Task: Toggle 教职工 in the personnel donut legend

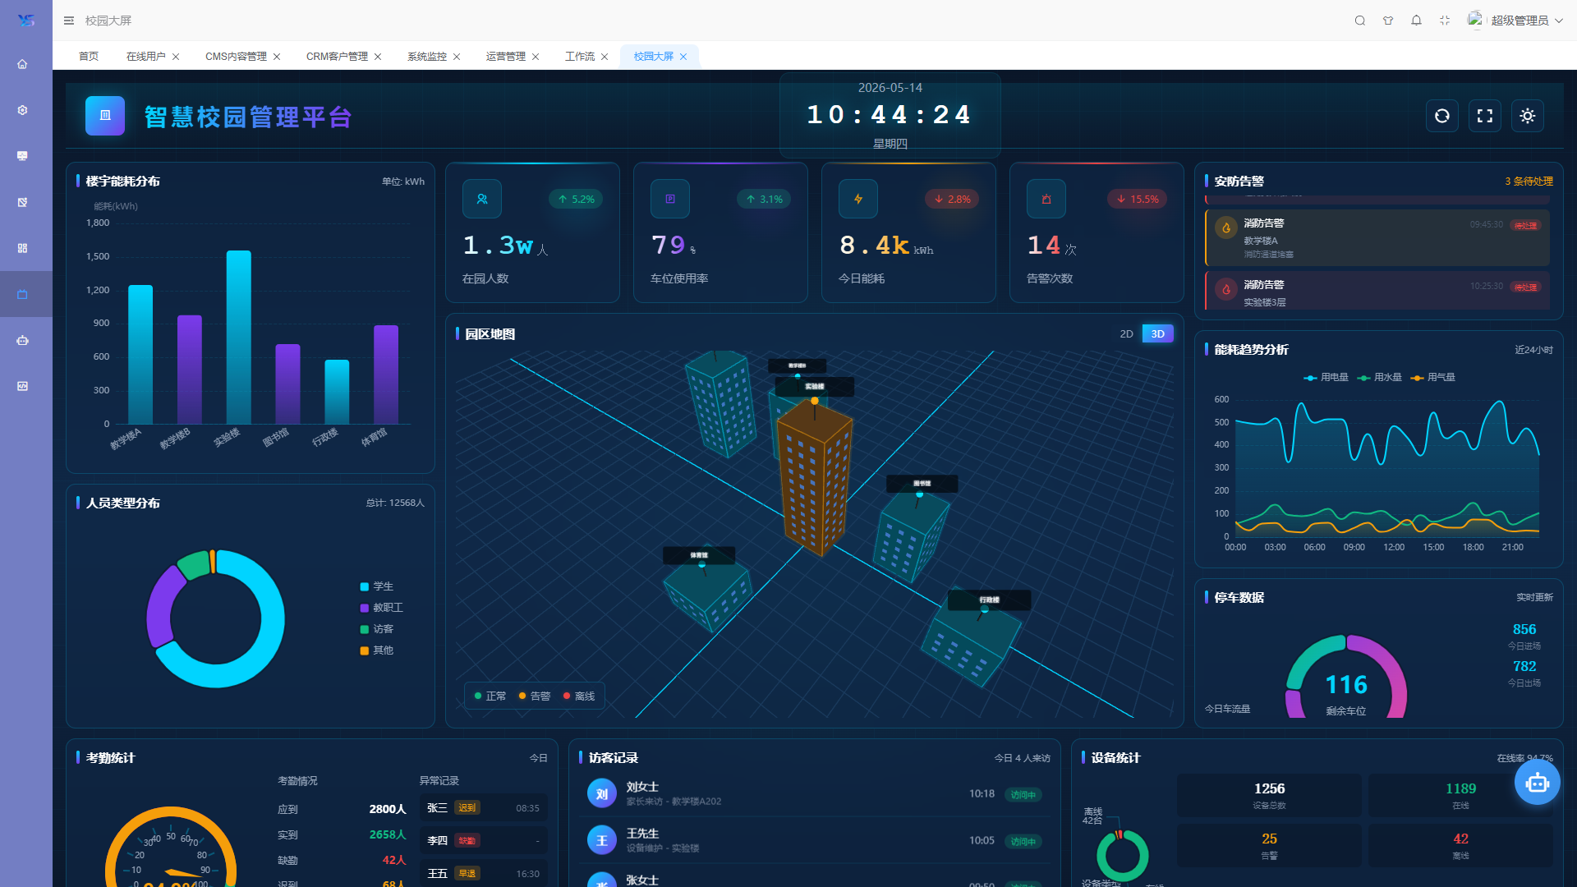Action: pos(381,608)
